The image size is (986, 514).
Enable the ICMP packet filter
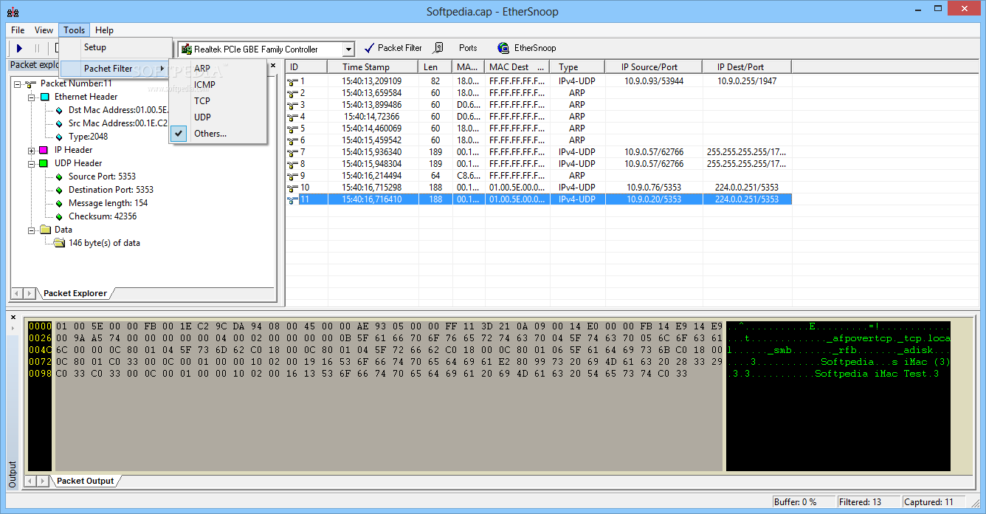click(x=218, y=85)
